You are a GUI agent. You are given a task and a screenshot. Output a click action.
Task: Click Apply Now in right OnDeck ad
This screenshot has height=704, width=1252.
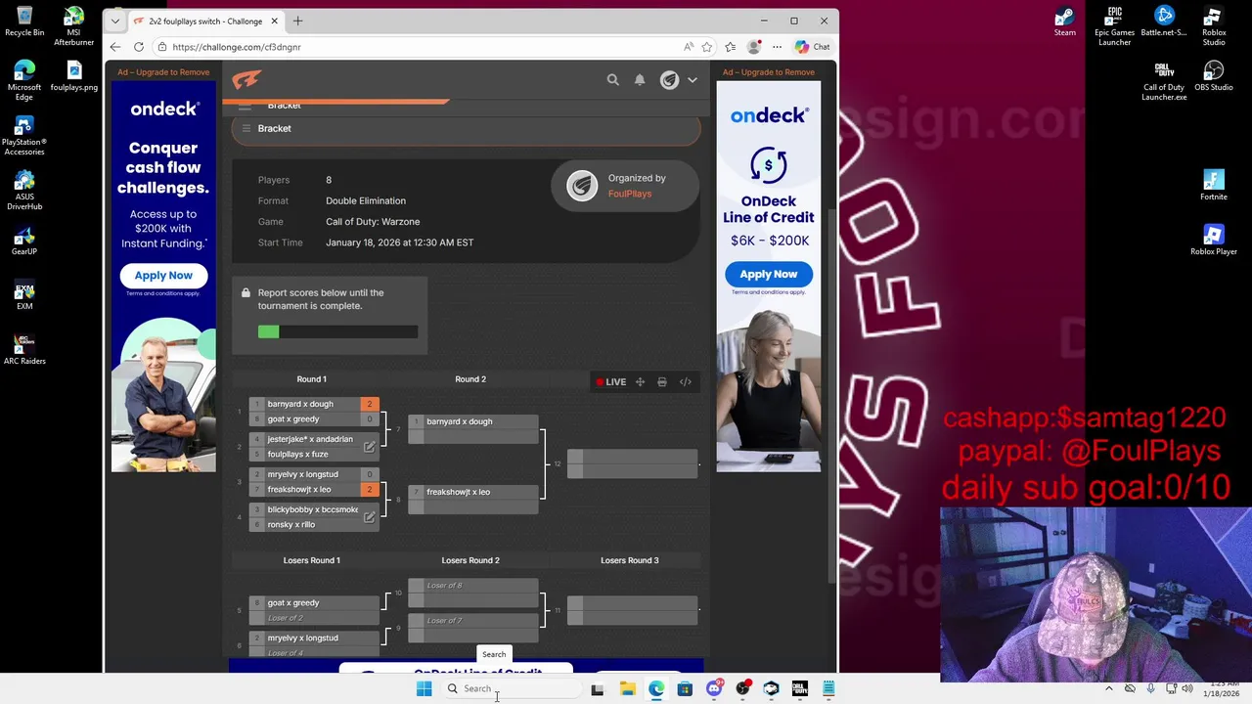coord(769,274)
